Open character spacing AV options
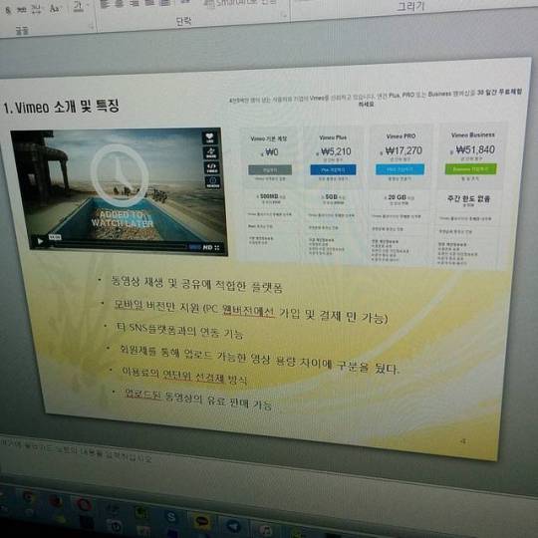Viewport: 538px width, 538px height. [x=37, y=9]
